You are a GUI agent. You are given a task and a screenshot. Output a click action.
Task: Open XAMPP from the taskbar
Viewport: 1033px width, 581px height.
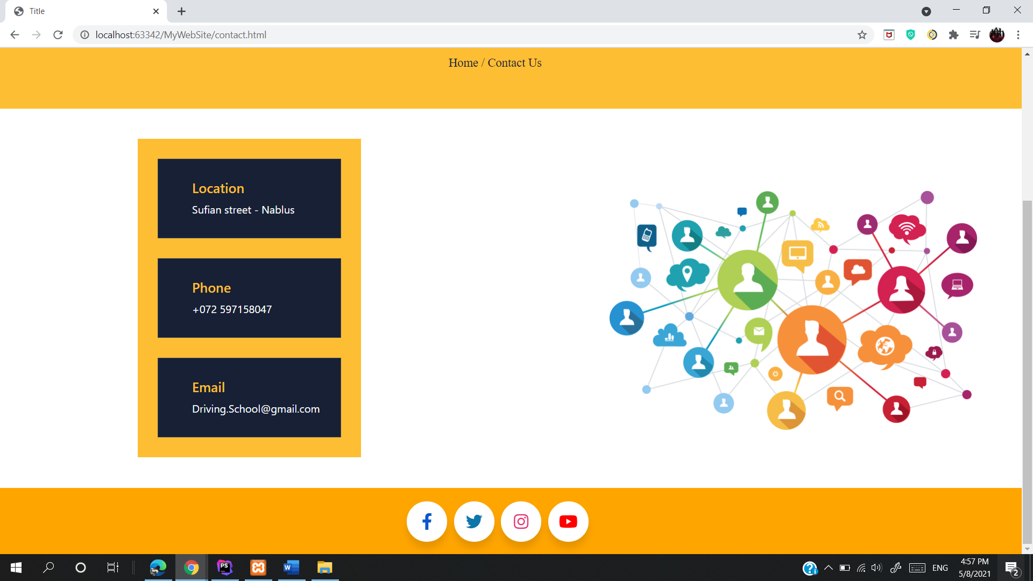(258, 568)
